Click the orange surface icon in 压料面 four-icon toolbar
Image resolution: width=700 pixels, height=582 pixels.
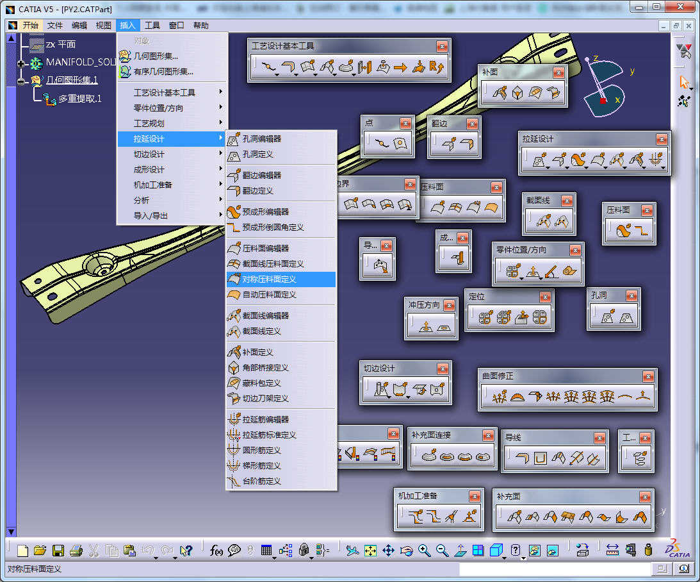tap(491, 208)
